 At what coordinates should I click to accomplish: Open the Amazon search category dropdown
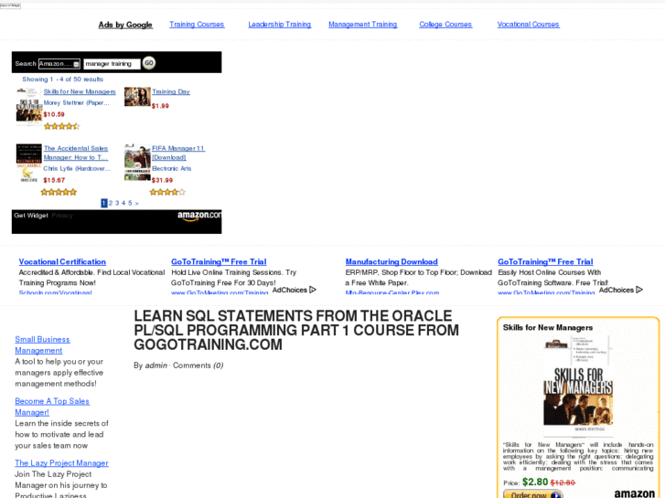[59, 64]
